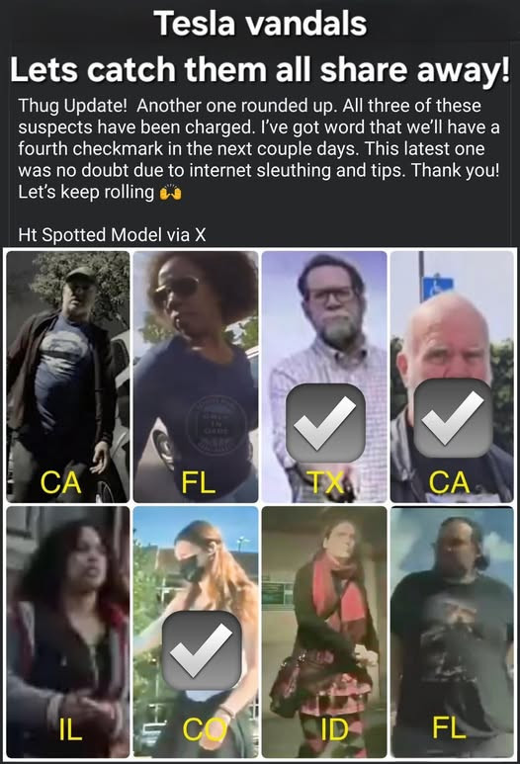Click the raised hands emoji

pos(171,193)
